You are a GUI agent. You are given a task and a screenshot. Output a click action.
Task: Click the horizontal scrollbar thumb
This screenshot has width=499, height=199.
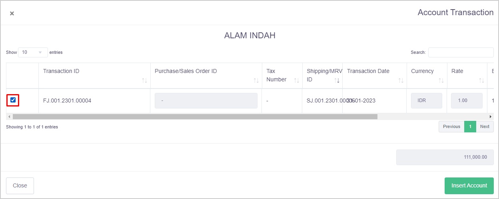[x=195, y=116]
